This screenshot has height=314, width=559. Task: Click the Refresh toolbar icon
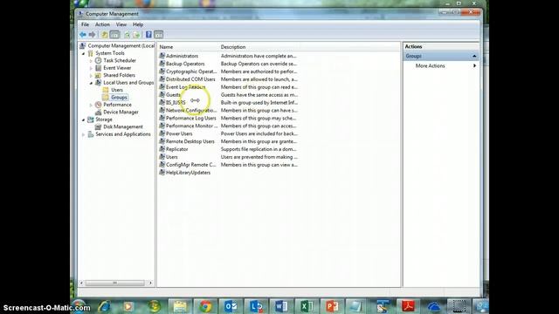click(x=127, y=35)
